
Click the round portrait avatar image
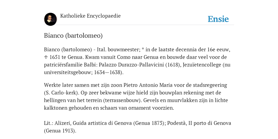coord(50,19)
